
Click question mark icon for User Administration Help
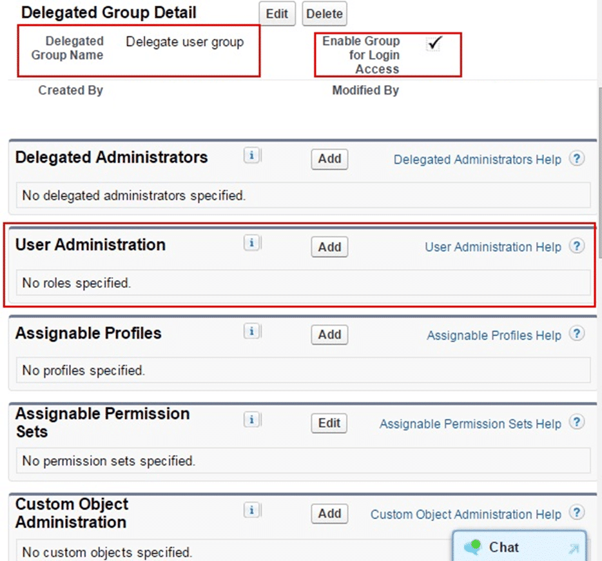(x=577, y=247)
